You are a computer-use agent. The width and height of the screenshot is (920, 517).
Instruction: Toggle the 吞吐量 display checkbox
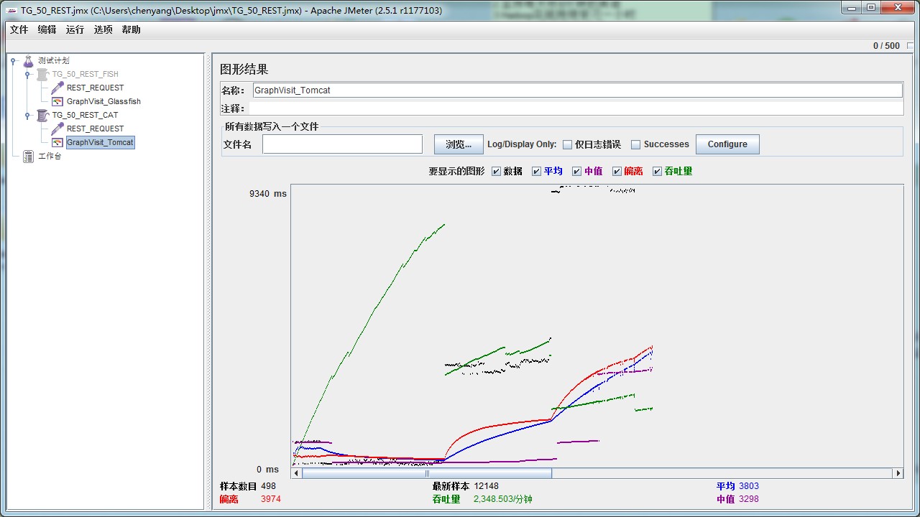[x=658, y=171]
